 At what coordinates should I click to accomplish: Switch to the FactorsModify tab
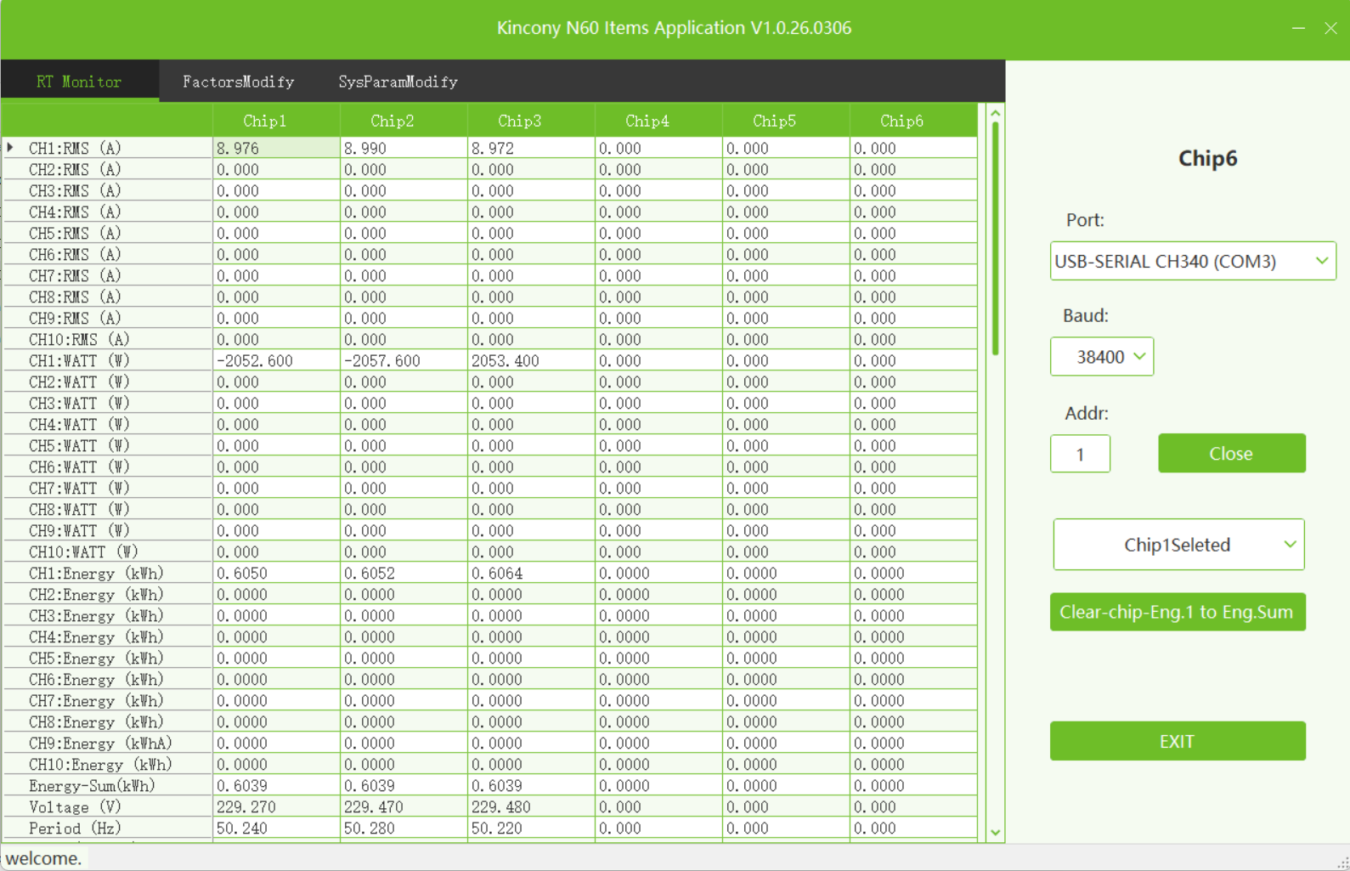238,82
